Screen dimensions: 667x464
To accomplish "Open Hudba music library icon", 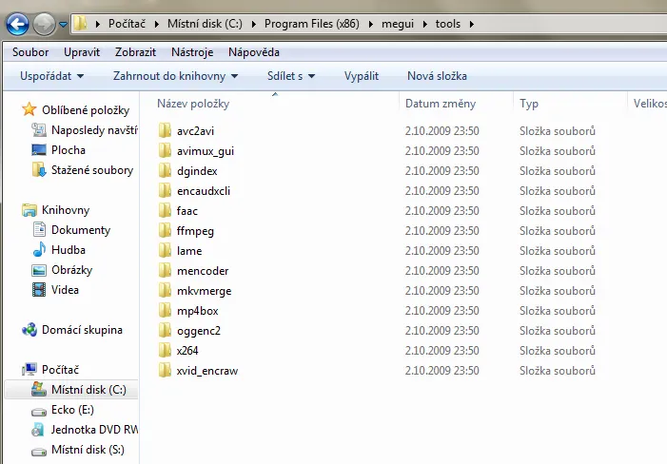I will pos(39,250).
